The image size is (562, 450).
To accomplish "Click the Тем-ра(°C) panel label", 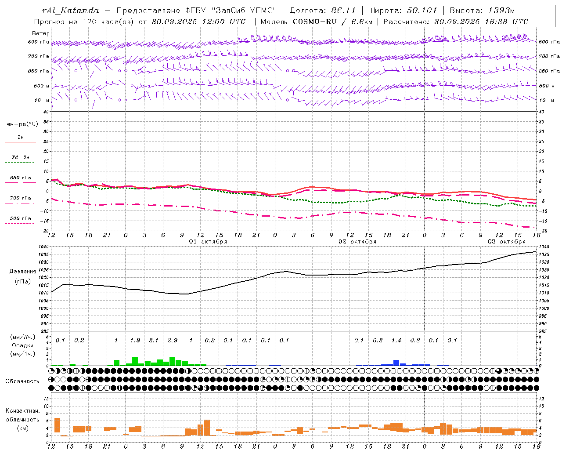I will [x=21, y=124].
